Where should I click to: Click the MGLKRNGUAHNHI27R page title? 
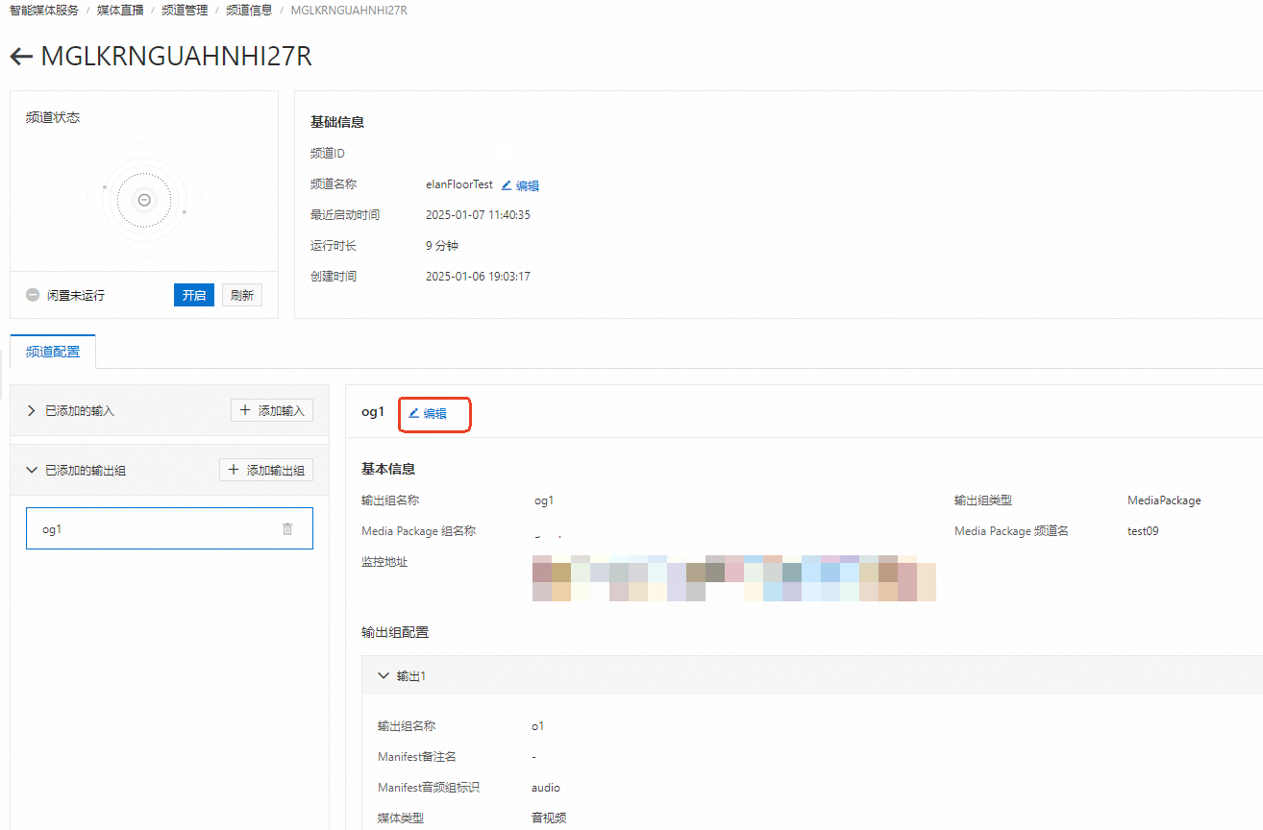pyautogui.click(x=177, y=57)
